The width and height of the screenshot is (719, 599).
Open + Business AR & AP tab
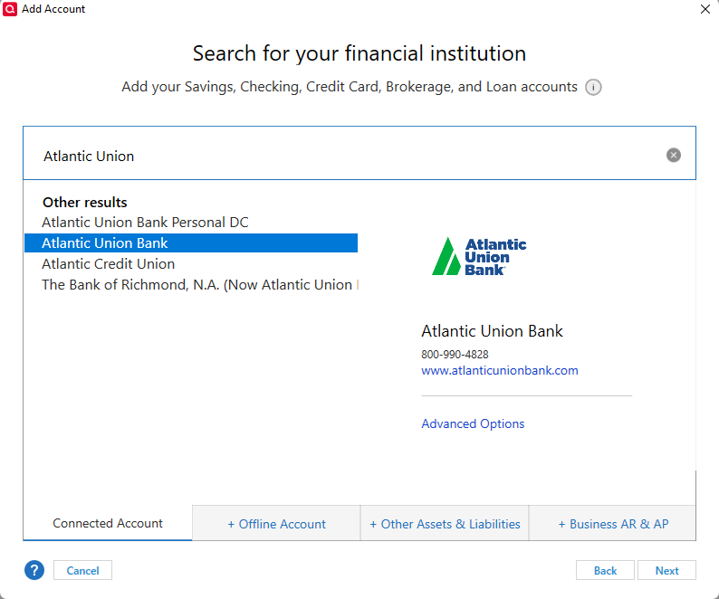coord(613,523)
